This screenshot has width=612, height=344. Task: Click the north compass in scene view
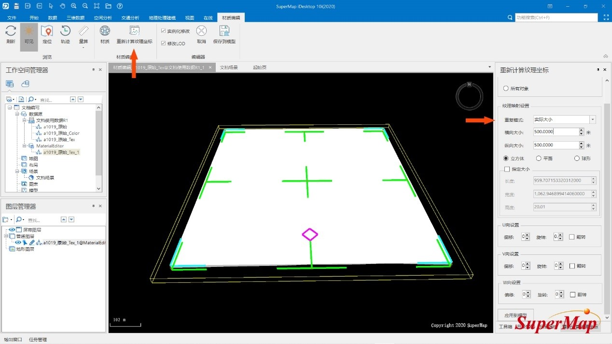(x=469, y=96)
